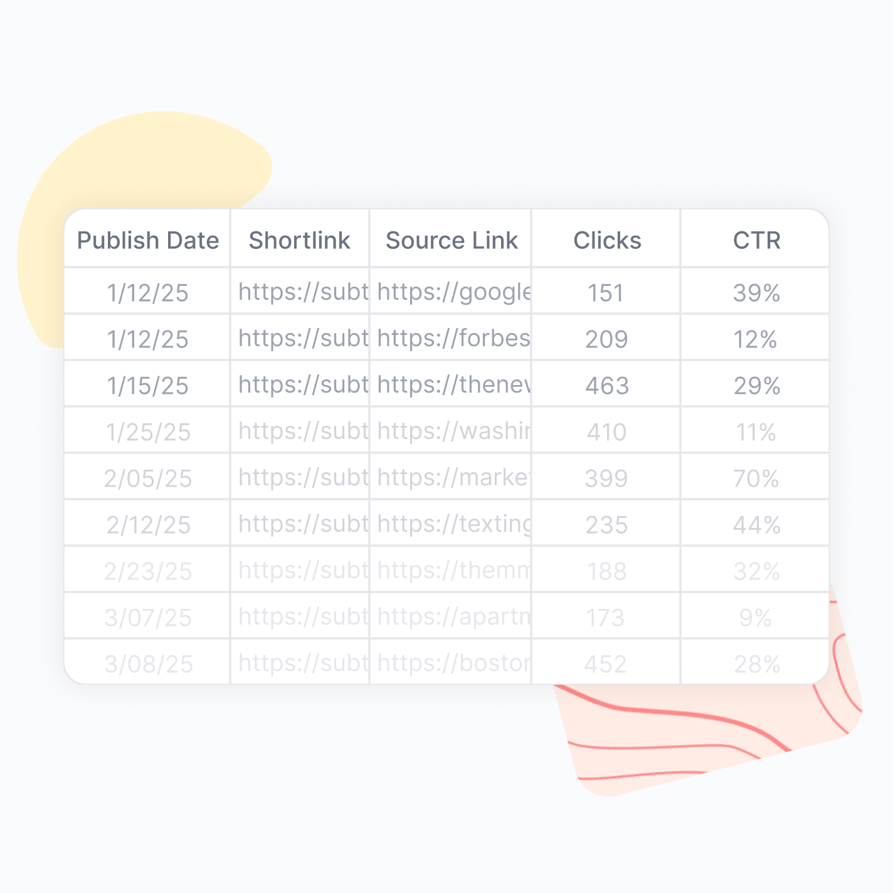Follow the boston source link

[x=454, y=663]
